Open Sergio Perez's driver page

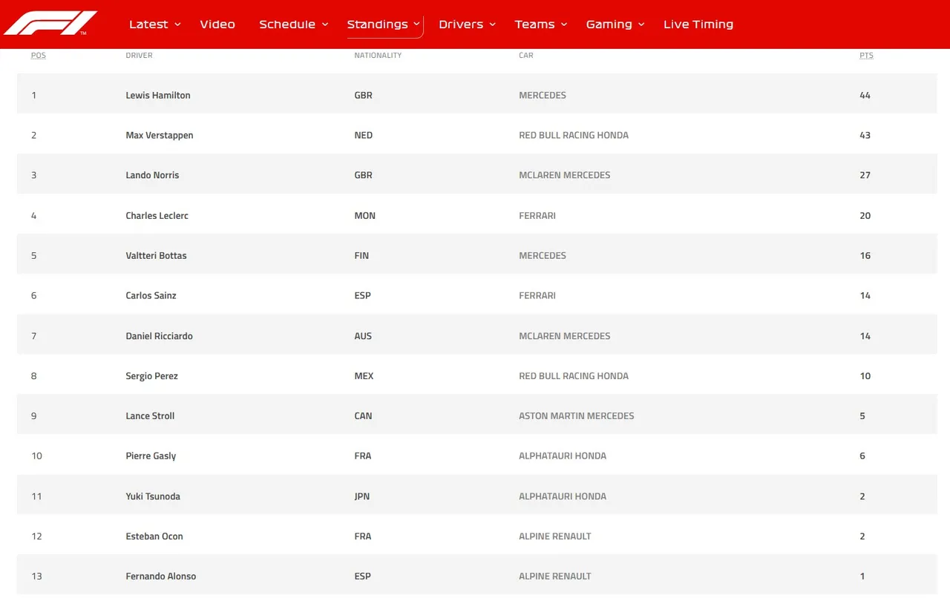tap(151, 375)
